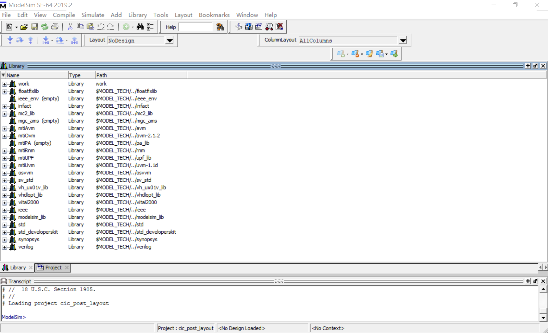Select the ieee_env (empty) library row
Viewport: 548px width, 333px height.
(83, 99)
